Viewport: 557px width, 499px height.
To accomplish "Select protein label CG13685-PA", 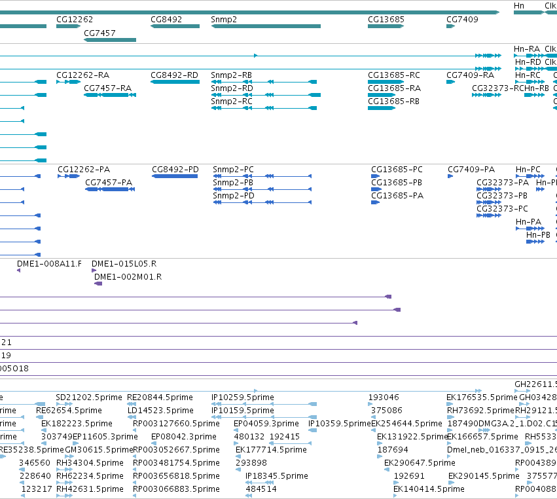I will point(397,196).
